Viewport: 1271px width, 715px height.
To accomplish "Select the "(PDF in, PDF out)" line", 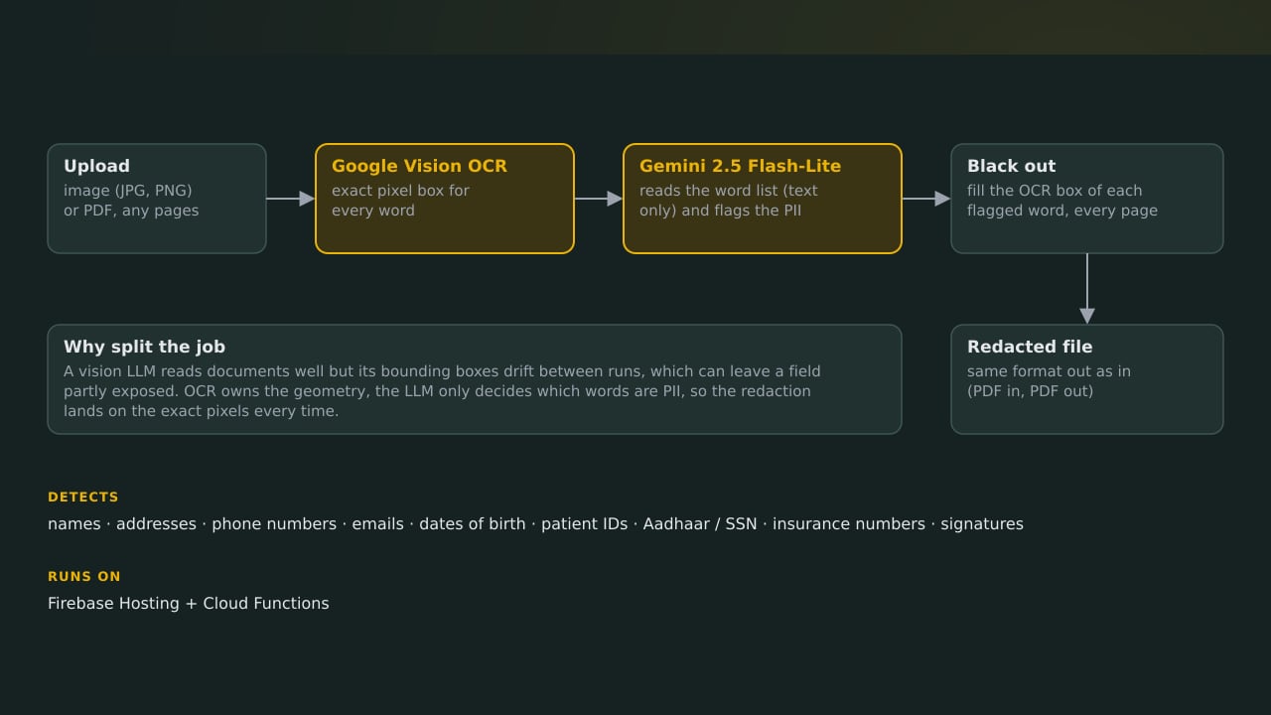I will tap(1030, 391).
